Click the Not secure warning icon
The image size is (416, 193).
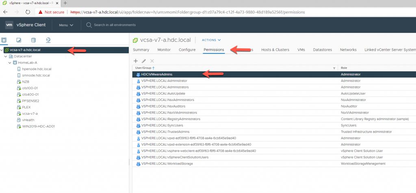(40, 12)
